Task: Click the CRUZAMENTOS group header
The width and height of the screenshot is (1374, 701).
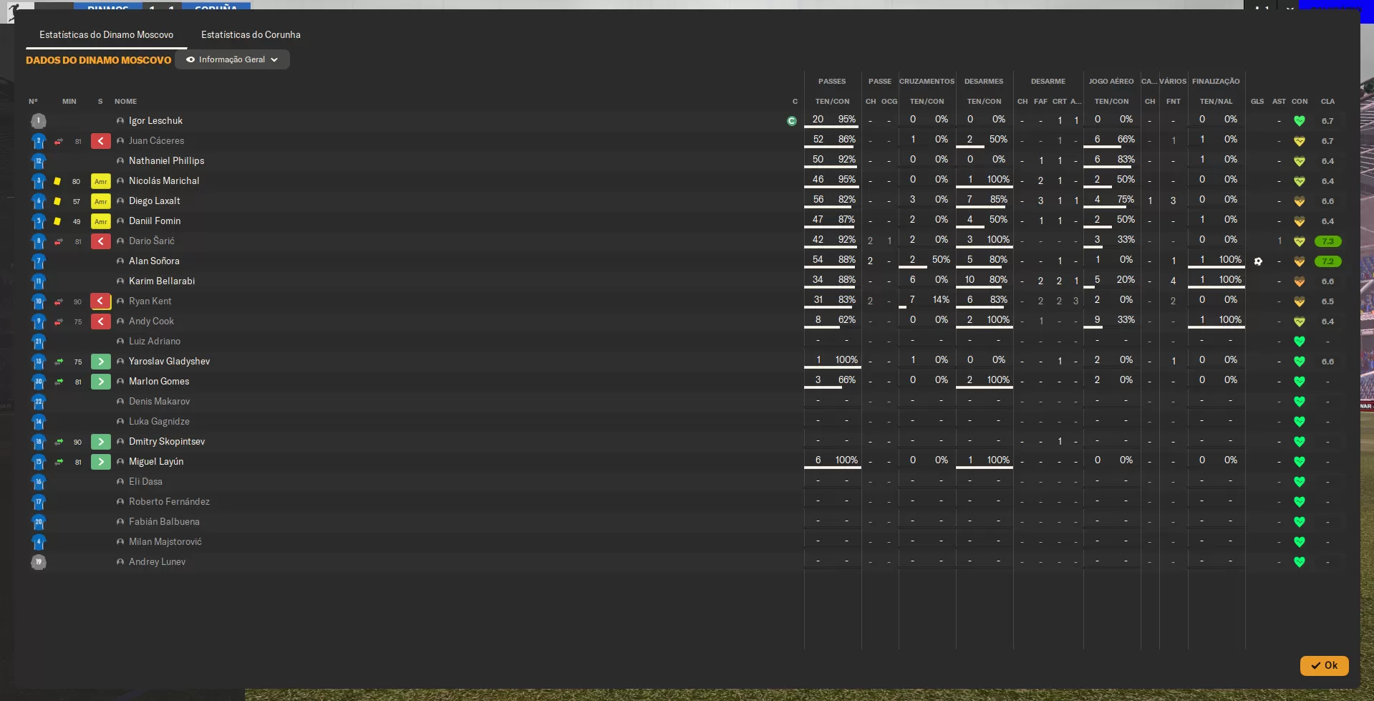Action: coord(927,82)
